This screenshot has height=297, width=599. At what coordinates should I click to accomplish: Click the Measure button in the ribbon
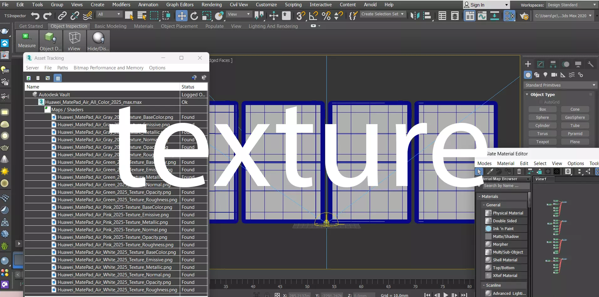pyautogui.click(x=27, y=41)
